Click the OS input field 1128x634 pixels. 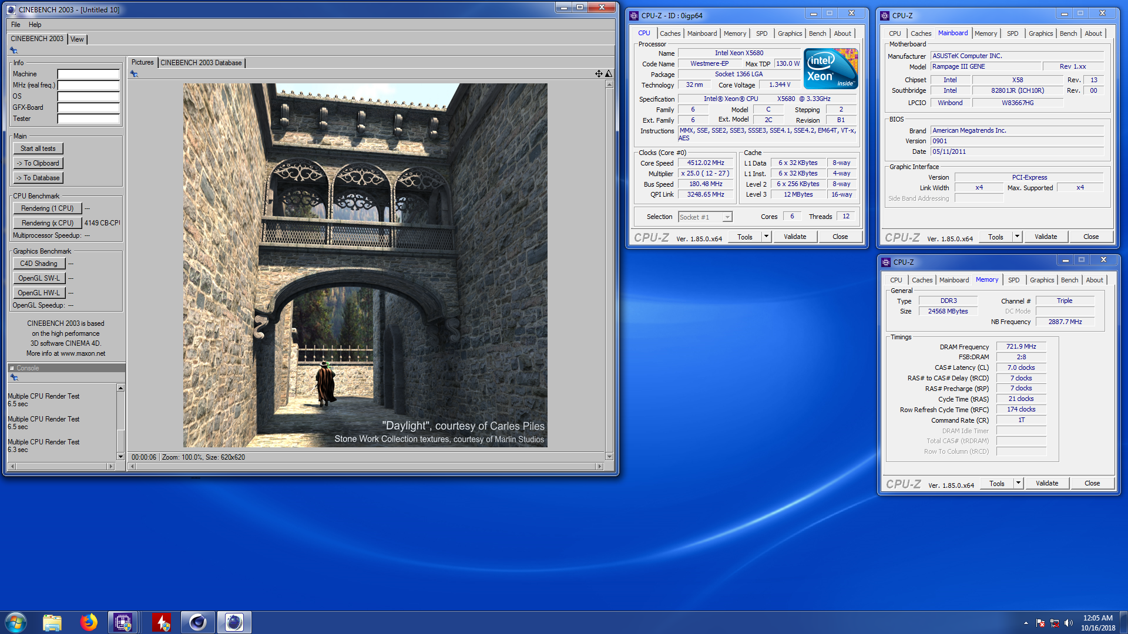(x=88, y=97)
